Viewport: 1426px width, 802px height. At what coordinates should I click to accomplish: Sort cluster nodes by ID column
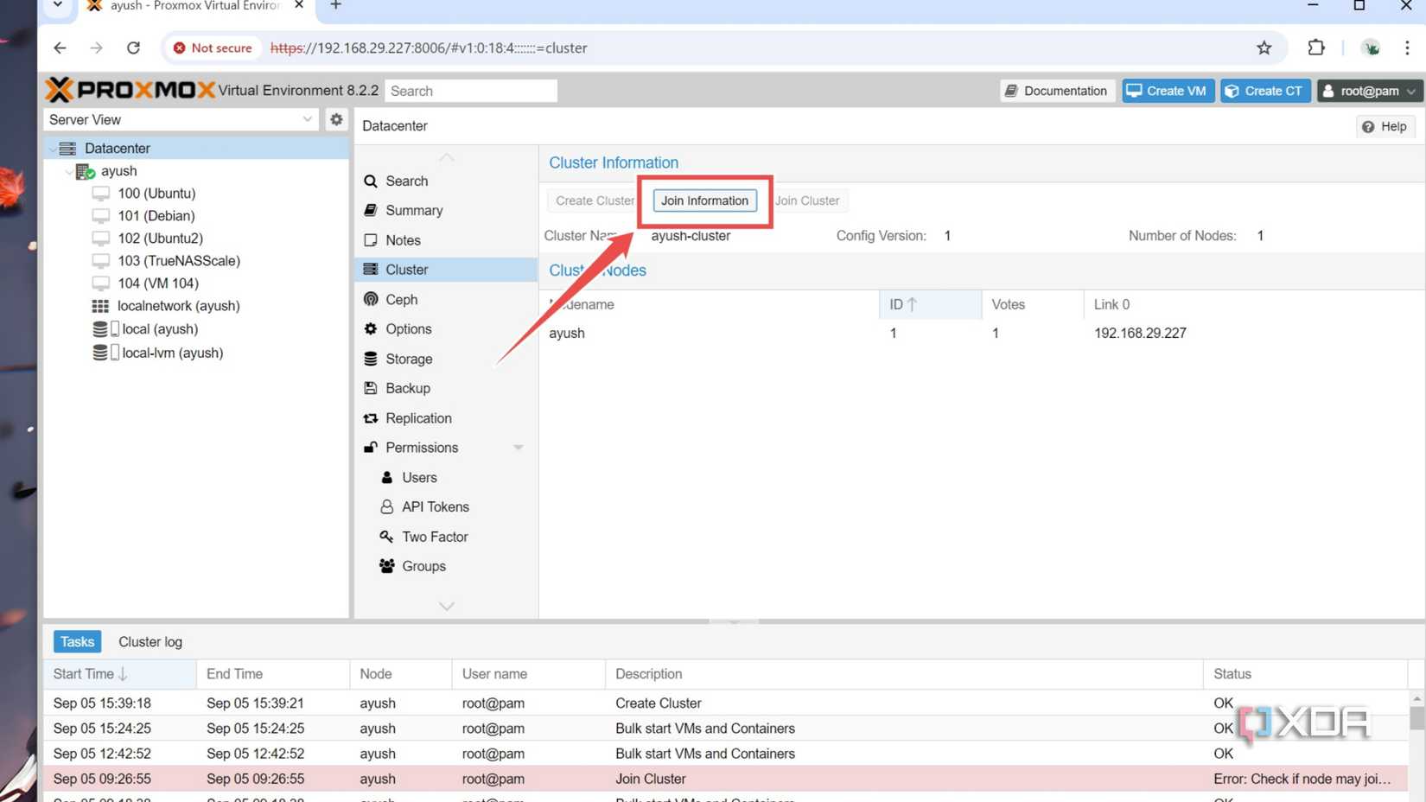(930, 304)
